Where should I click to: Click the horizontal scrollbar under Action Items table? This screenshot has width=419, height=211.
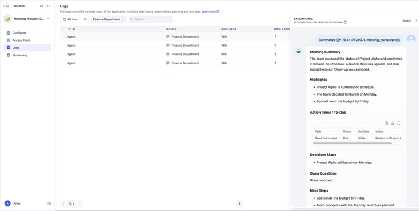click(x=352, y=143)
